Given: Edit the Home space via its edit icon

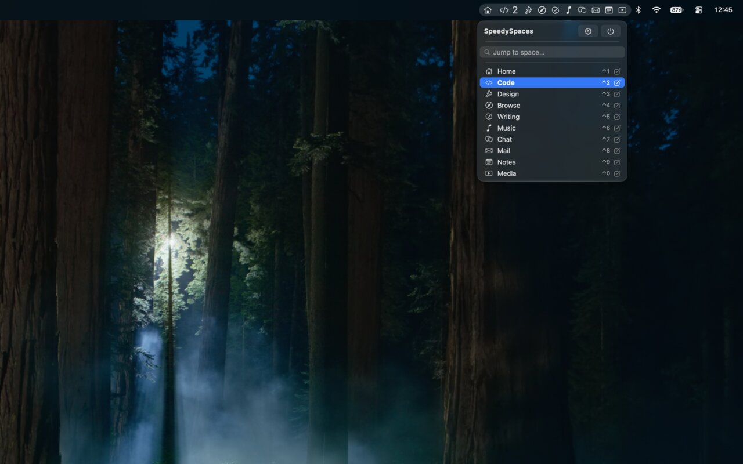Looking at the screenshot, I should 617,71.
